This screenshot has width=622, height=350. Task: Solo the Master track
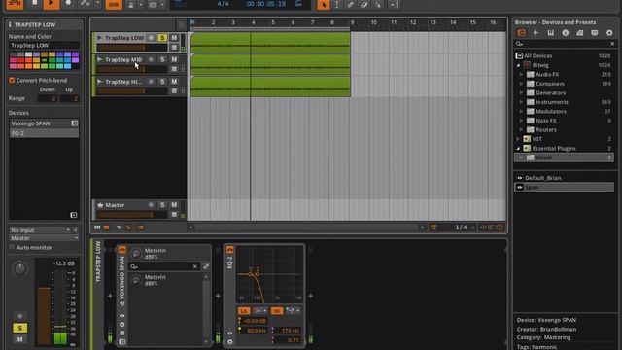[162, 205]
